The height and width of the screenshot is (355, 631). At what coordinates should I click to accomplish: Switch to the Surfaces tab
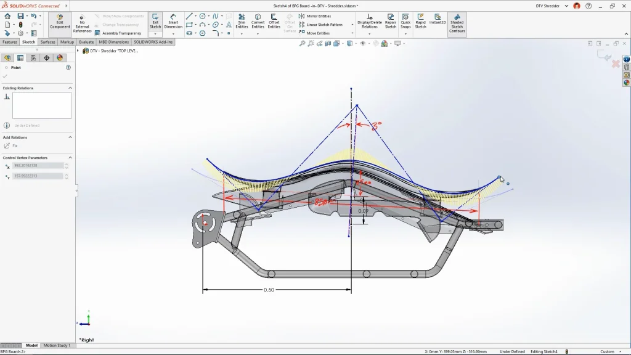[48, 42]
